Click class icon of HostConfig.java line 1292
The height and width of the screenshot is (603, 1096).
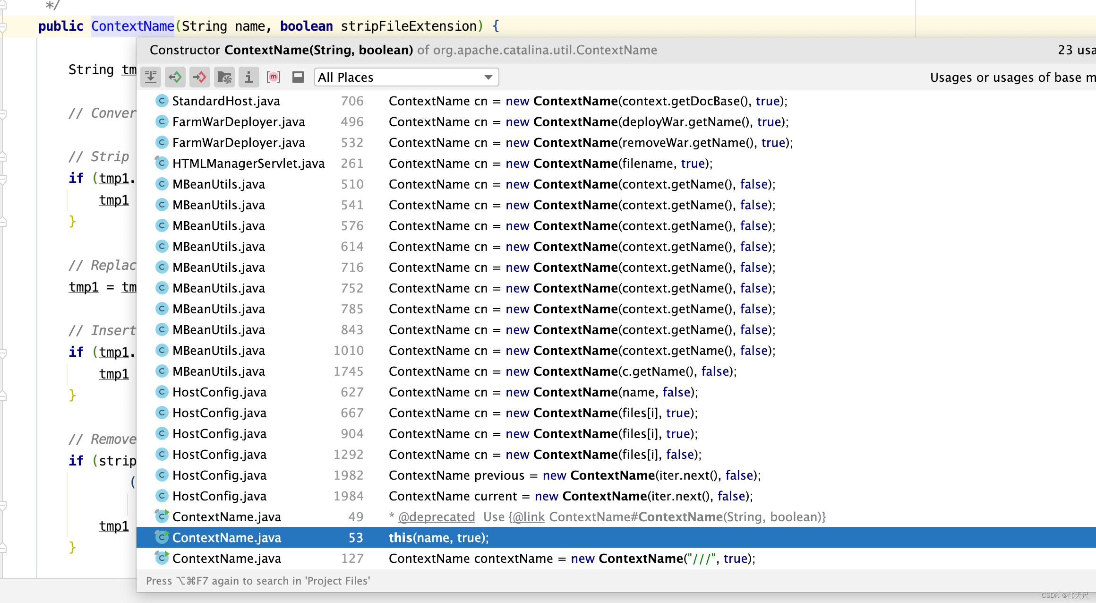click(x=162, y=454)
